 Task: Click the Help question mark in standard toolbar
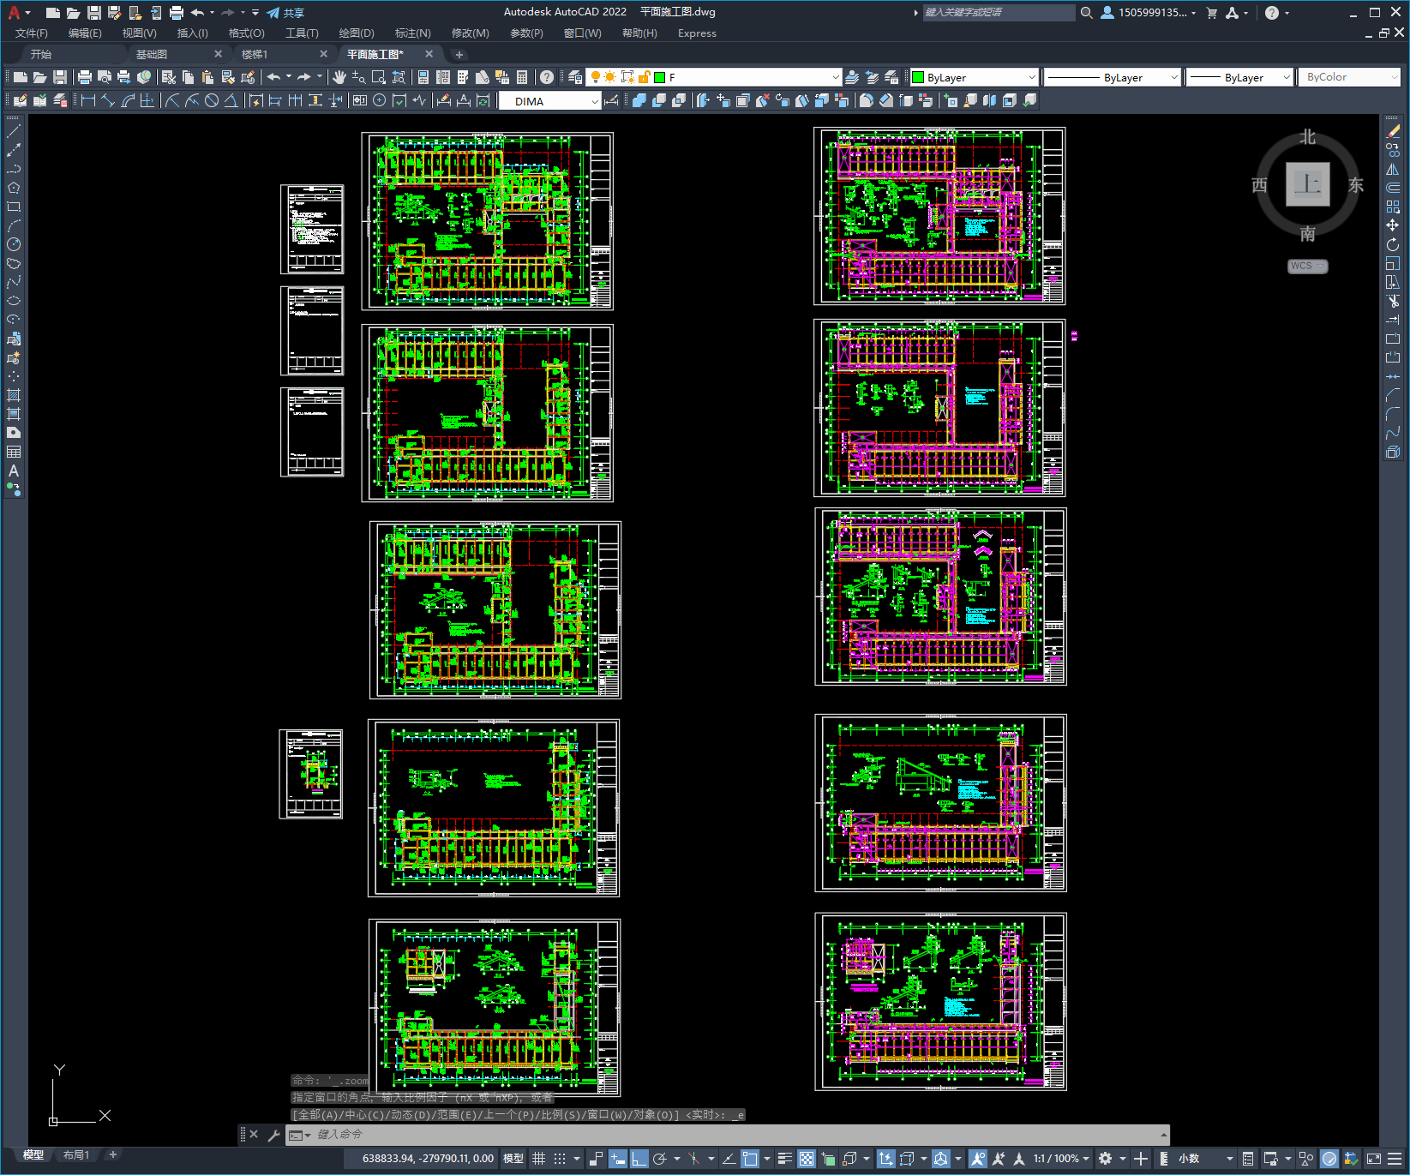click(x=547, y=77)
